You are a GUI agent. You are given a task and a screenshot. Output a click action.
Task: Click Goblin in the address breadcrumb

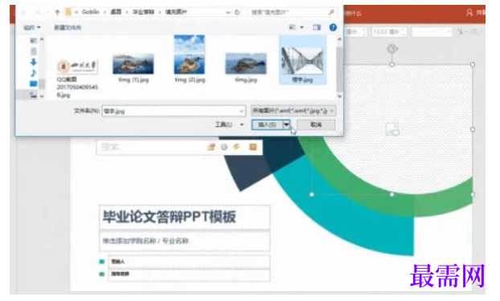(91, 12)
